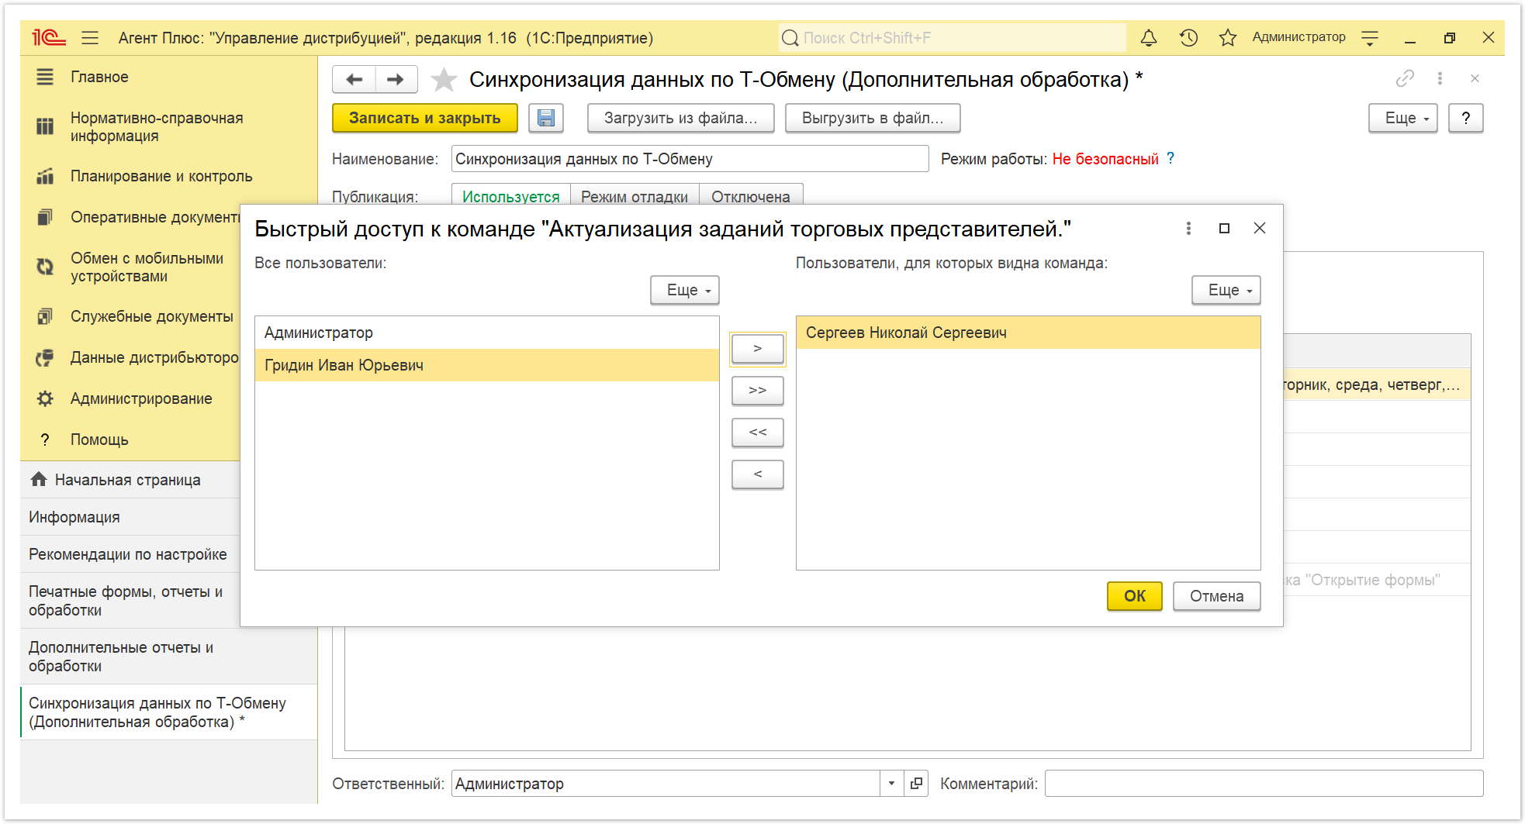Go forward with the right arrow
Image resolution: width=1525 pixels, height=824 pixels.
396,79
